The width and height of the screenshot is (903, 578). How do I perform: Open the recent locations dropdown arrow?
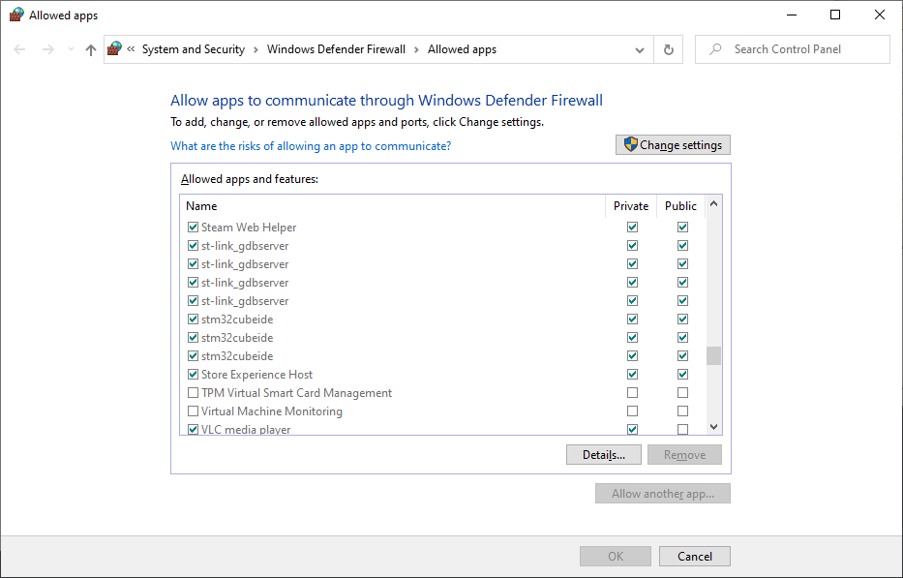(x=71, y=49)
